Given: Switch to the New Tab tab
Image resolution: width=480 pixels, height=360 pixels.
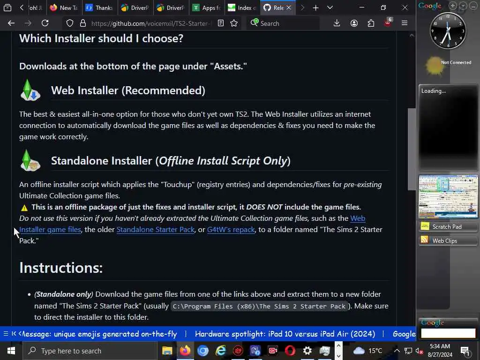Looking at the screenshot, I should click(x=63, y=7).
